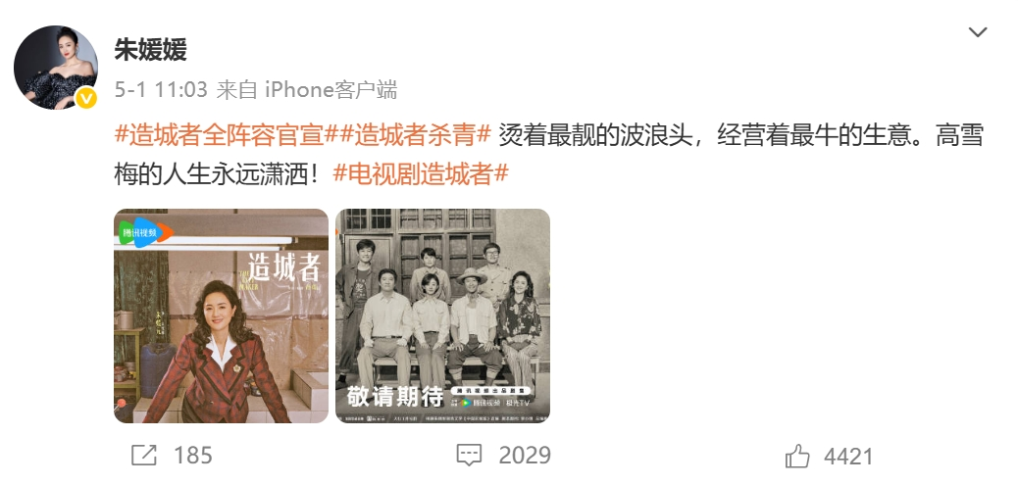Click the 来自 iPhone客户端 source label
This screenshot has height=485, width=1018.
pos(306,89)
